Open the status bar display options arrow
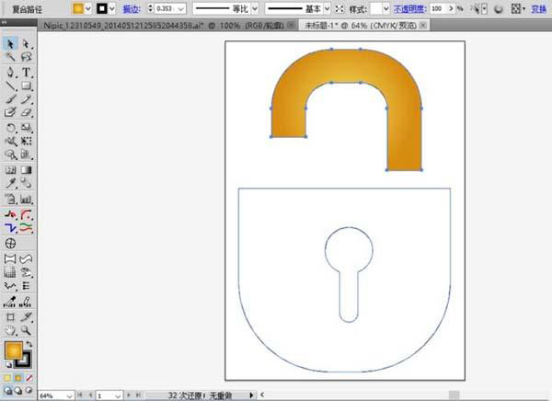Image resolution: width=552 pixels, height=401 pixels. point(251,395)
